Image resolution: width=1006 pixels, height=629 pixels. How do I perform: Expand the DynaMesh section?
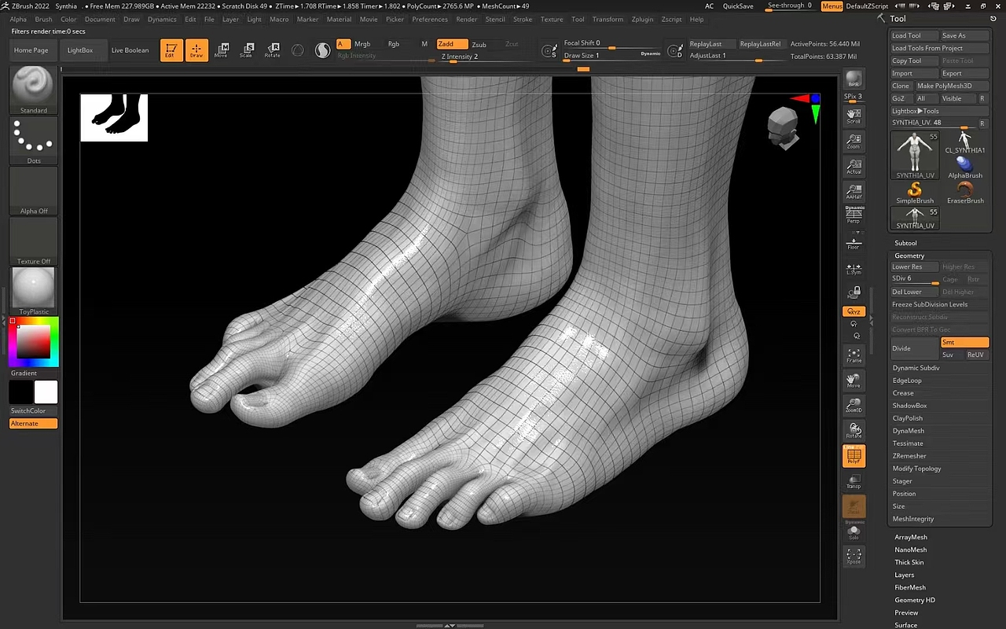909,431
